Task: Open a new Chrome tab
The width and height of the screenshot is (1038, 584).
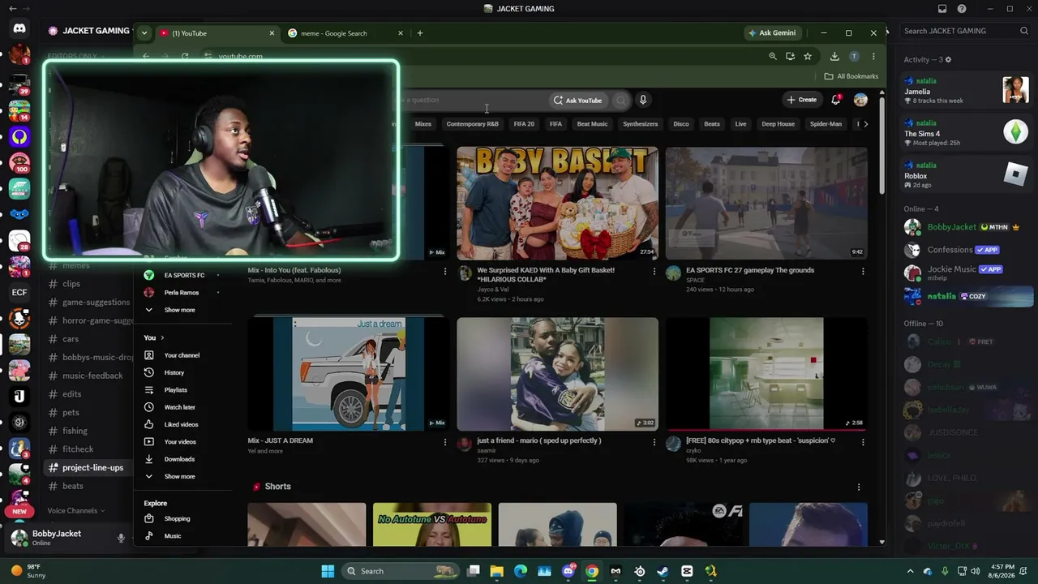Action: [x=419, y=33]
